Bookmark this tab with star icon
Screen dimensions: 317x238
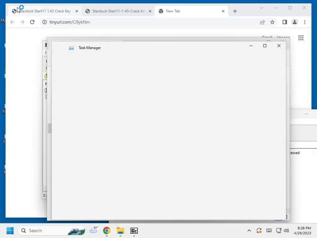point(272,22)
